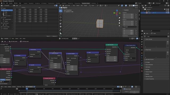
Task: Click Original button on Object Info node
Action: click(x=3, y=80)
